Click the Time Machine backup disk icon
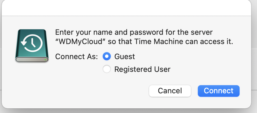The image size is (257, 113). pos(32,46)
